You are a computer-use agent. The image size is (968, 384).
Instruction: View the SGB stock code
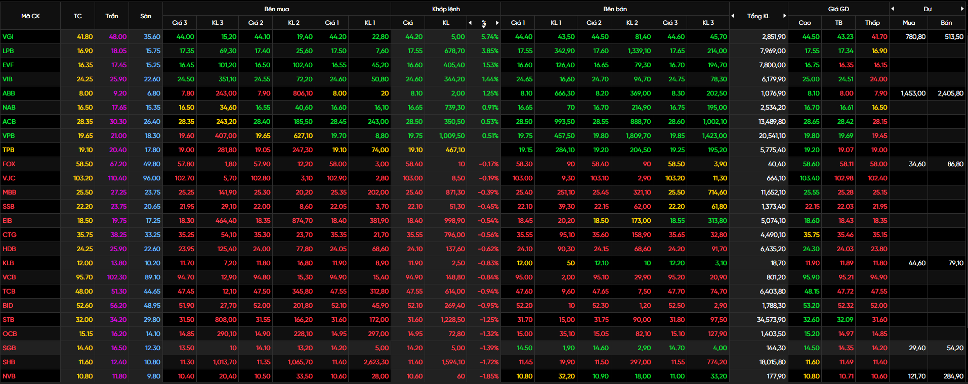9,348
